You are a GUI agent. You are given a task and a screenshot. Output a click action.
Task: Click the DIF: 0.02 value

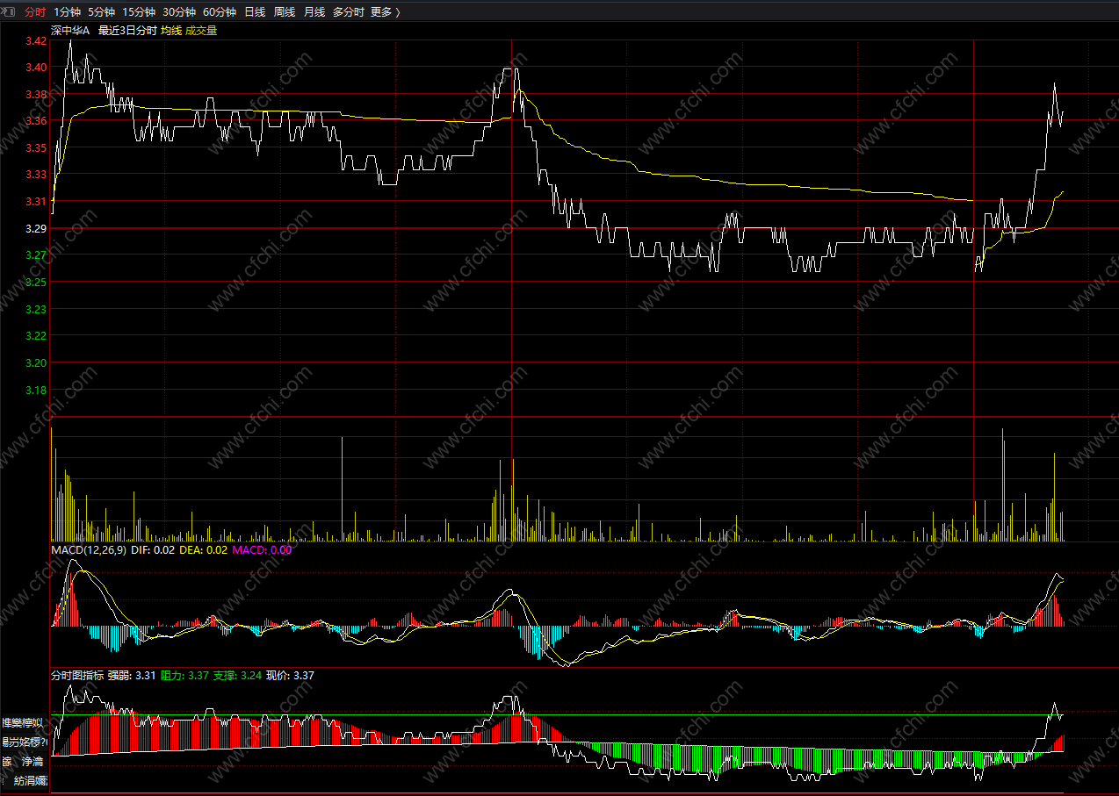pyautogui.click(x=154, y=550)
